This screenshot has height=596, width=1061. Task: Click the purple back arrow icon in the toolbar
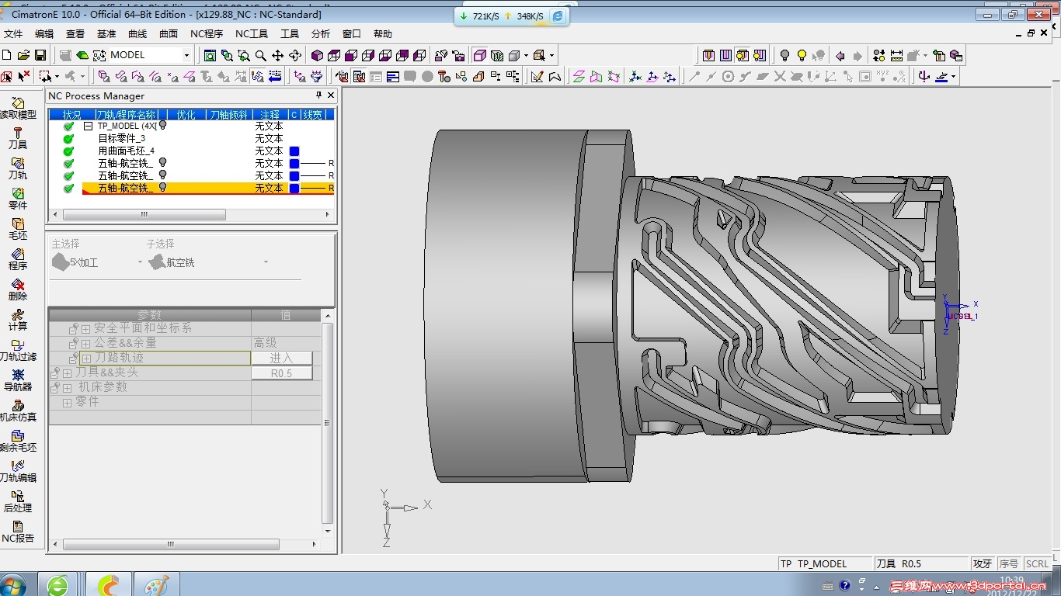click(840, 56)
